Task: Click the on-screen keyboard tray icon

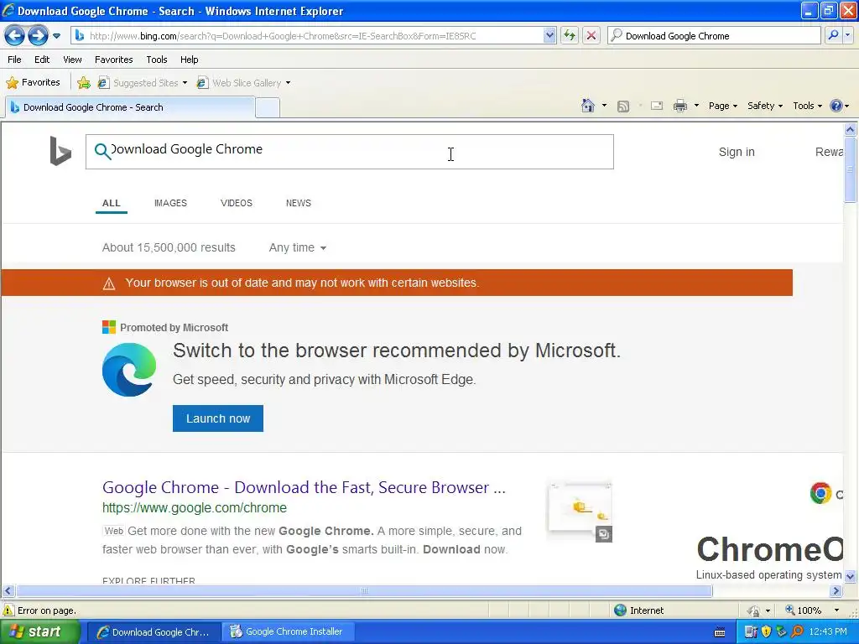Action: pyautogui.click(x=719, y=632)
